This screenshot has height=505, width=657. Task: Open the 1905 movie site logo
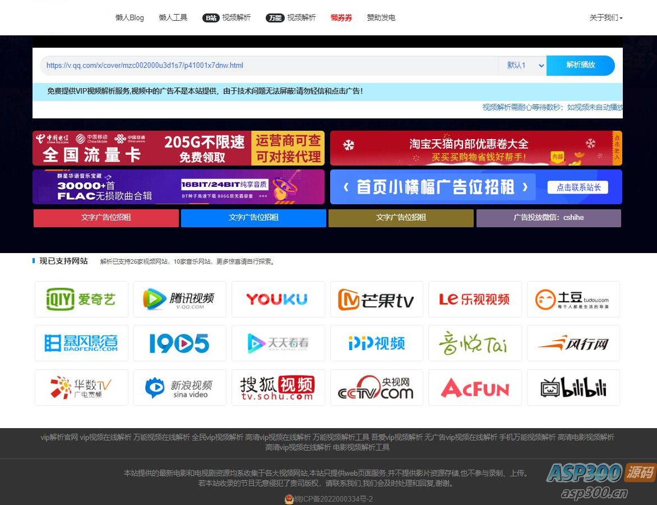(x=180, y=343)
